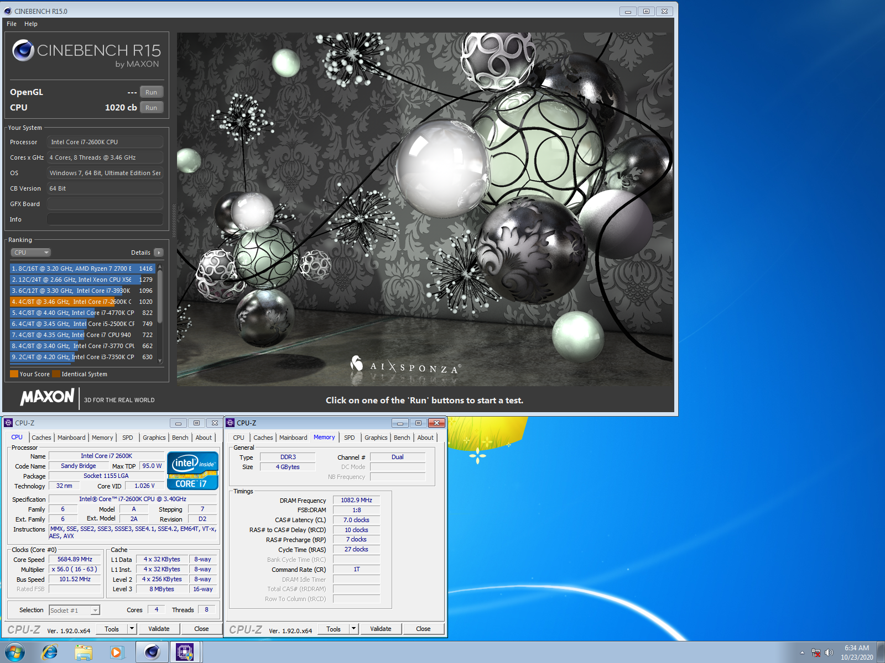Screen dimensions: 885x663
Task: Click Tools button in left CPU-Z
Action: point(112,629)
